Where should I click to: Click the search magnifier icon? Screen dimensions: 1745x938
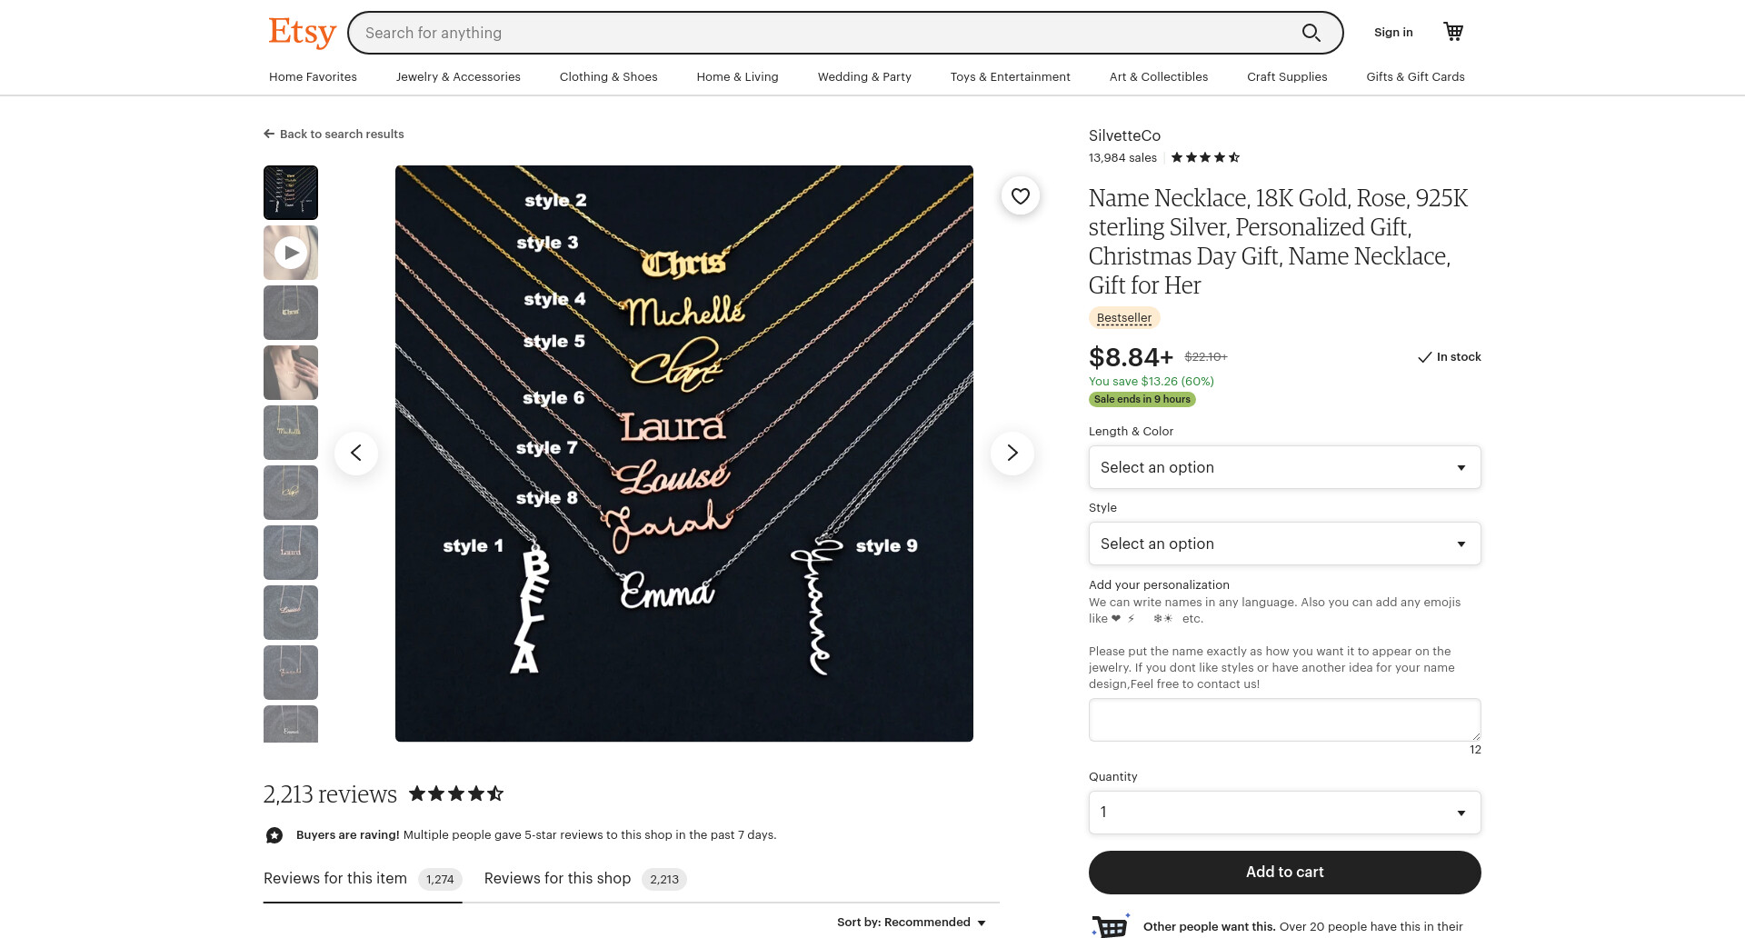pos(1311,33)
